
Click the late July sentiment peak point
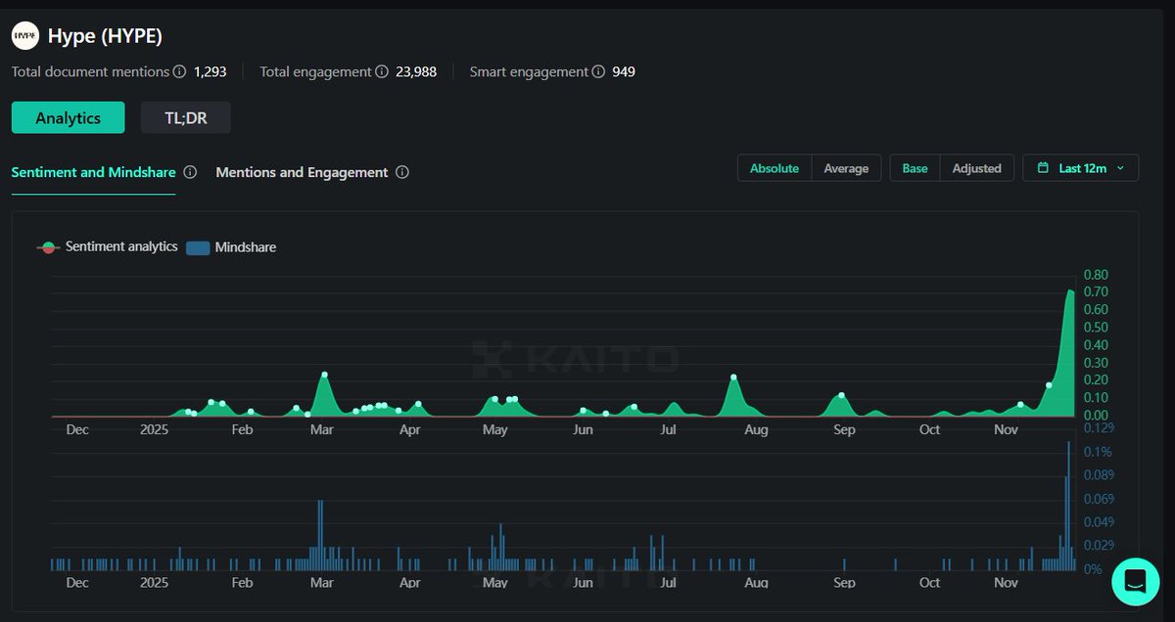point(733,378)
